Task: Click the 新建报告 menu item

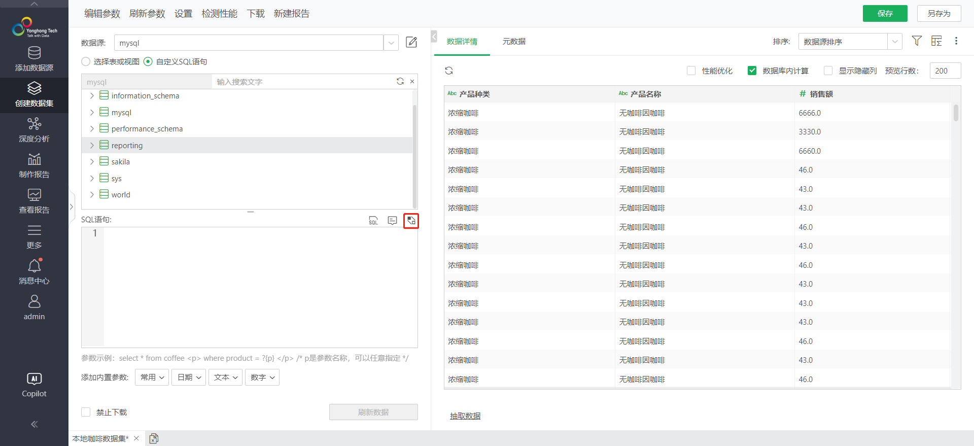Action: pyautogui.click(x=292, y=14)
